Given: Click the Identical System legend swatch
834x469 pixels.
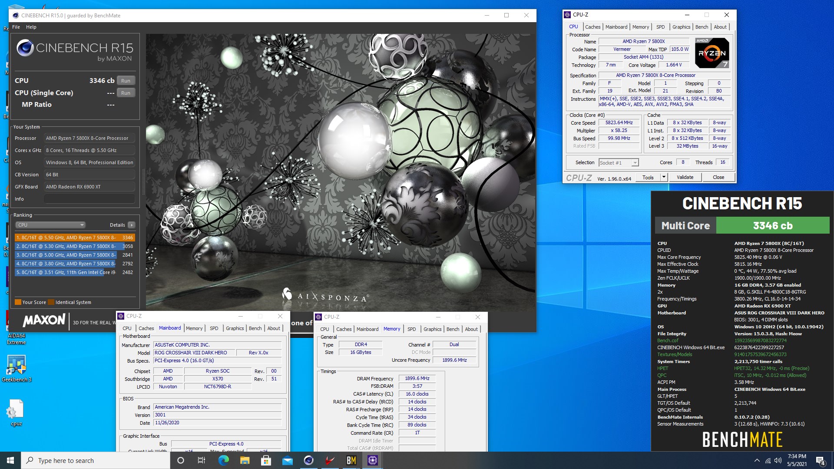Looking at the screenshot, I should coord(51,302).
